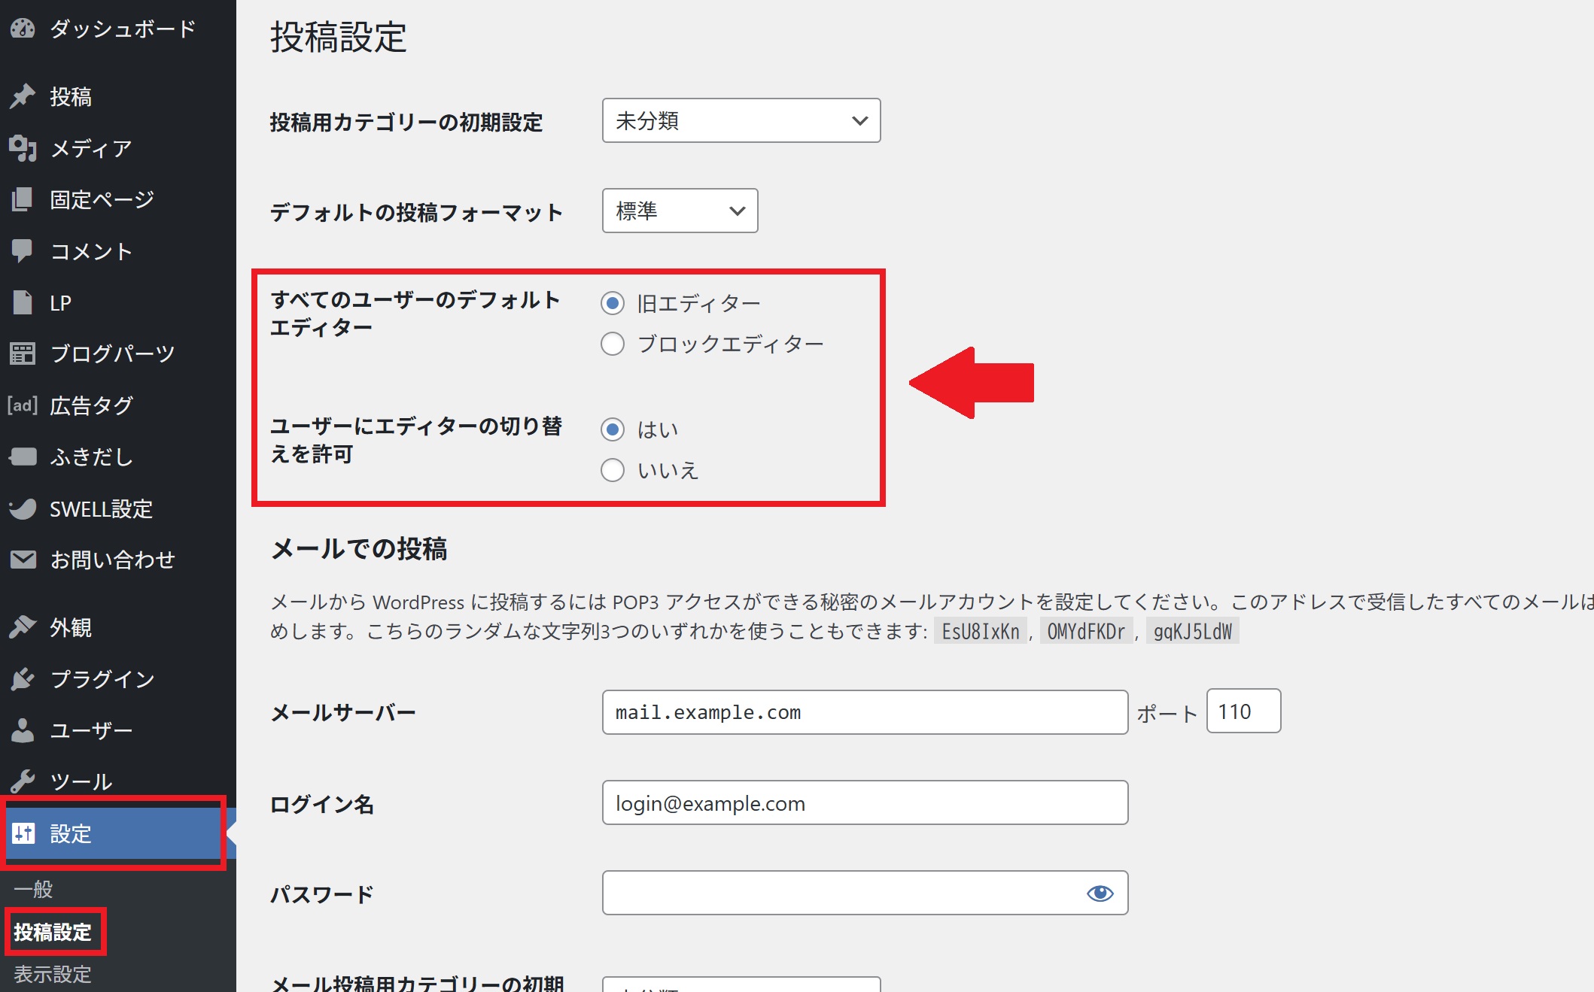The height and width of the screenshot is (992, 1594).
Task: Select the 旧エディター radio button
Action: point(613,303)
